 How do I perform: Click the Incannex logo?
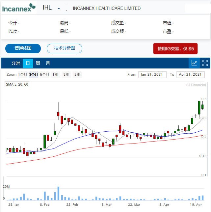(x=19, y=8)
